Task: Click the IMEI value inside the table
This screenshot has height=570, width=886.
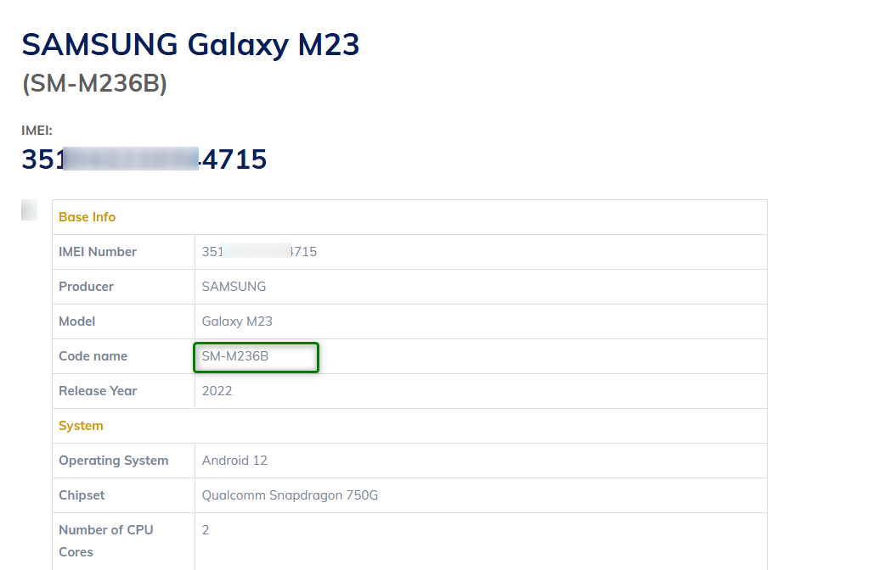Action: click(x=259, y=252)
